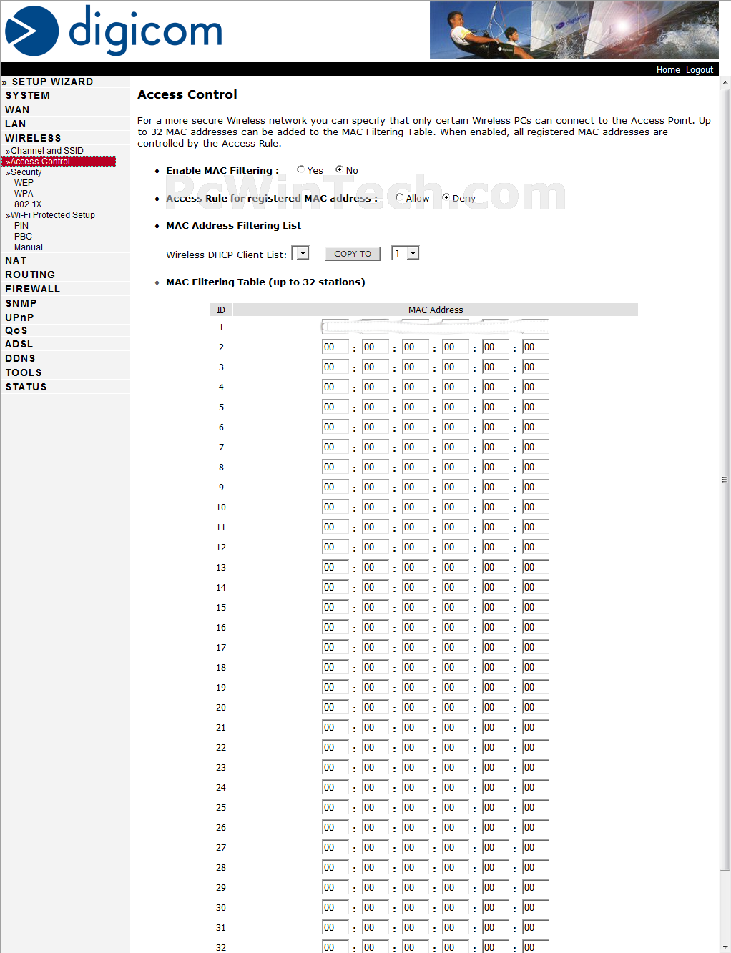Click the scrollbar up arrow
Image resolution: width=731 pixels, height=953 pixels.
pos(725,82)
